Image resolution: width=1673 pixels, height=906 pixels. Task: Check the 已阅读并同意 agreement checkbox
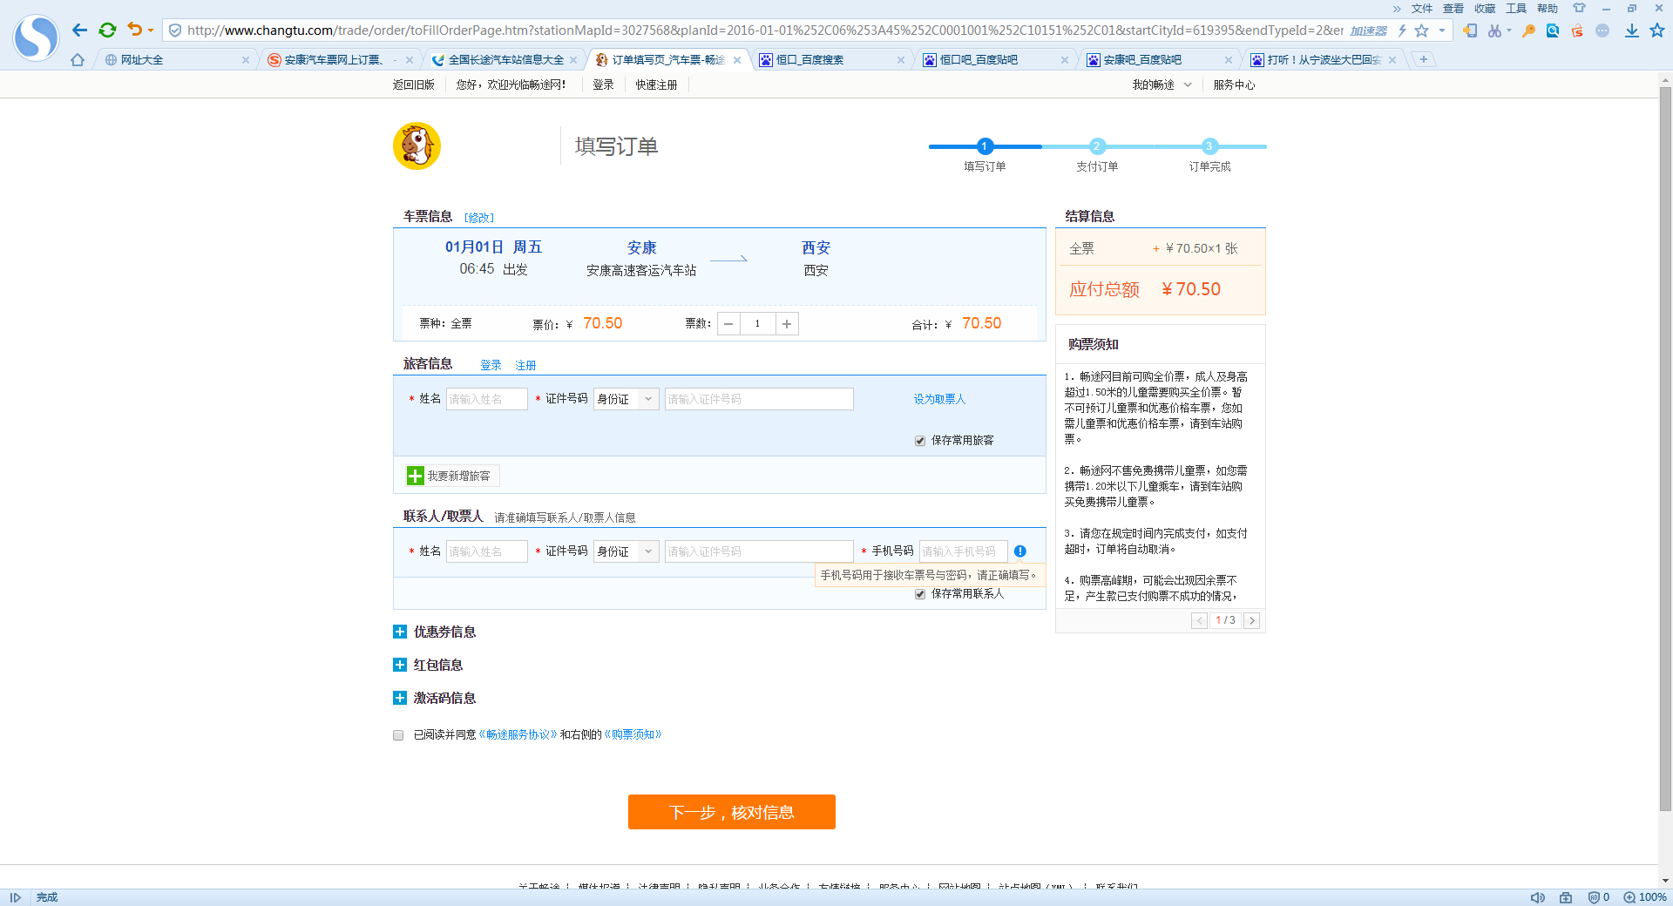tap(398, 735)
